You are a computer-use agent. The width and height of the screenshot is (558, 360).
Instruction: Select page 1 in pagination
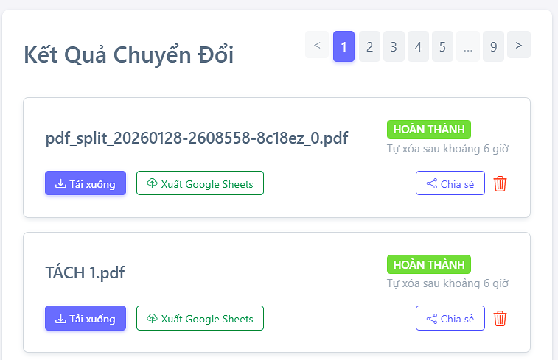click(x=344, y=46)
